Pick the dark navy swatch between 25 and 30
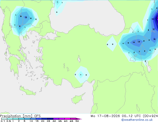The image size is (158, 122). 50,119
